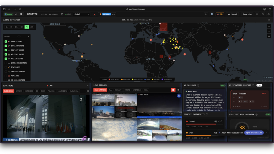Zoom in the map with plus button
This screenshot has height=154, width=274.
pos(269,26)
